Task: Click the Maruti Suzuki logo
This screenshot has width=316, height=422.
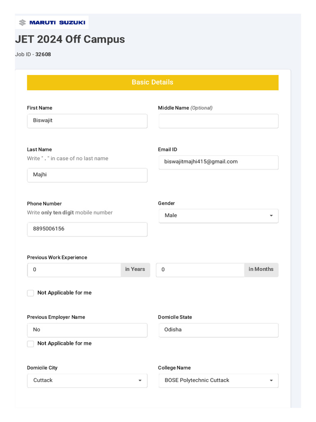Action: (52, 22)
